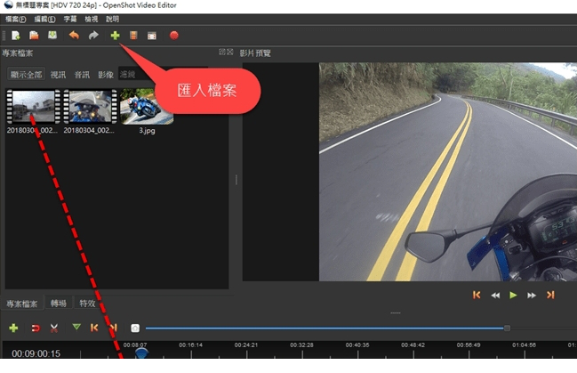Switch to the 特效 tab
This screenshot has width=577, height=373.
click(88, 304)
